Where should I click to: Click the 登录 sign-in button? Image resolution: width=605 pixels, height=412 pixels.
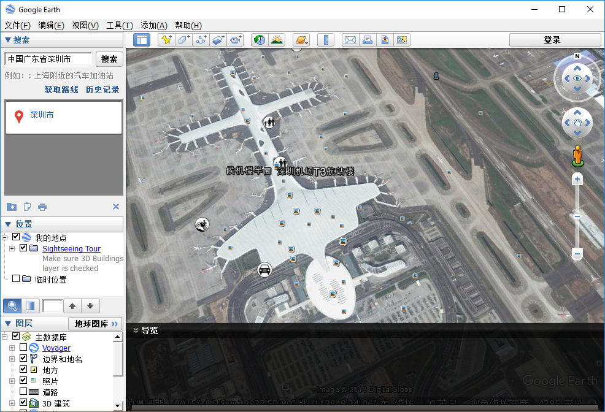(x=555, y=40)
